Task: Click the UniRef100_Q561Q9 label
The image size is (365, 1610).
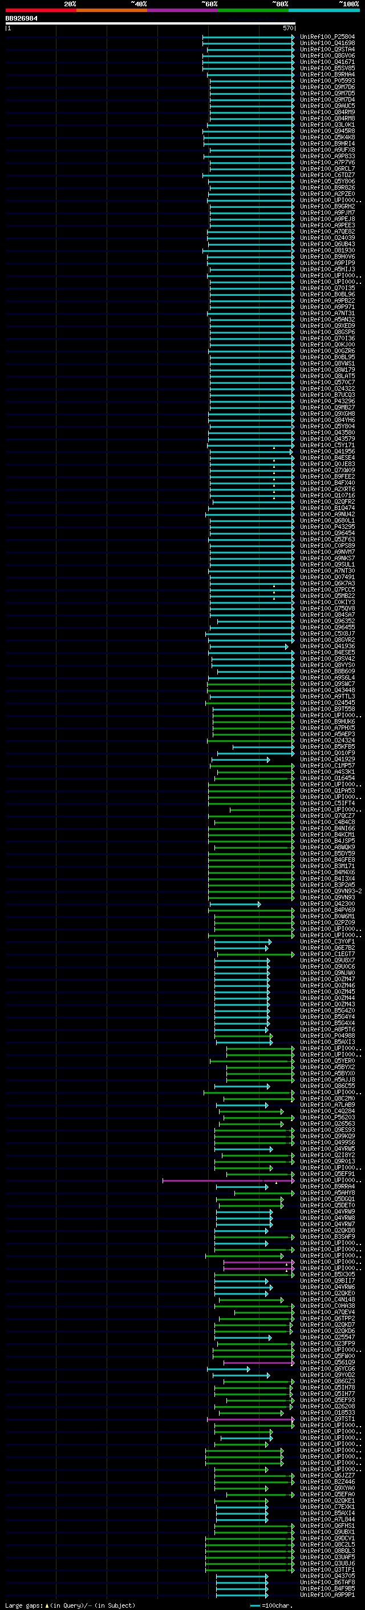Action: coord(327,1363)
